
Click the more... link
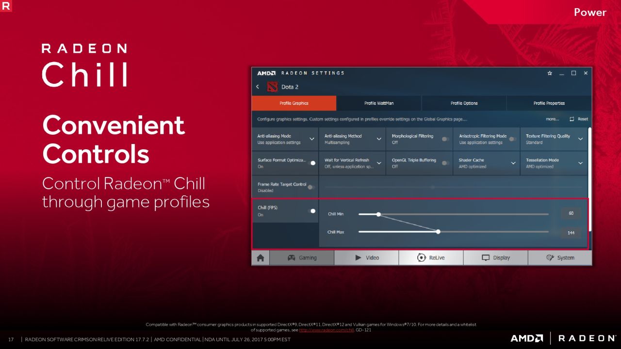tap(552, 119)
